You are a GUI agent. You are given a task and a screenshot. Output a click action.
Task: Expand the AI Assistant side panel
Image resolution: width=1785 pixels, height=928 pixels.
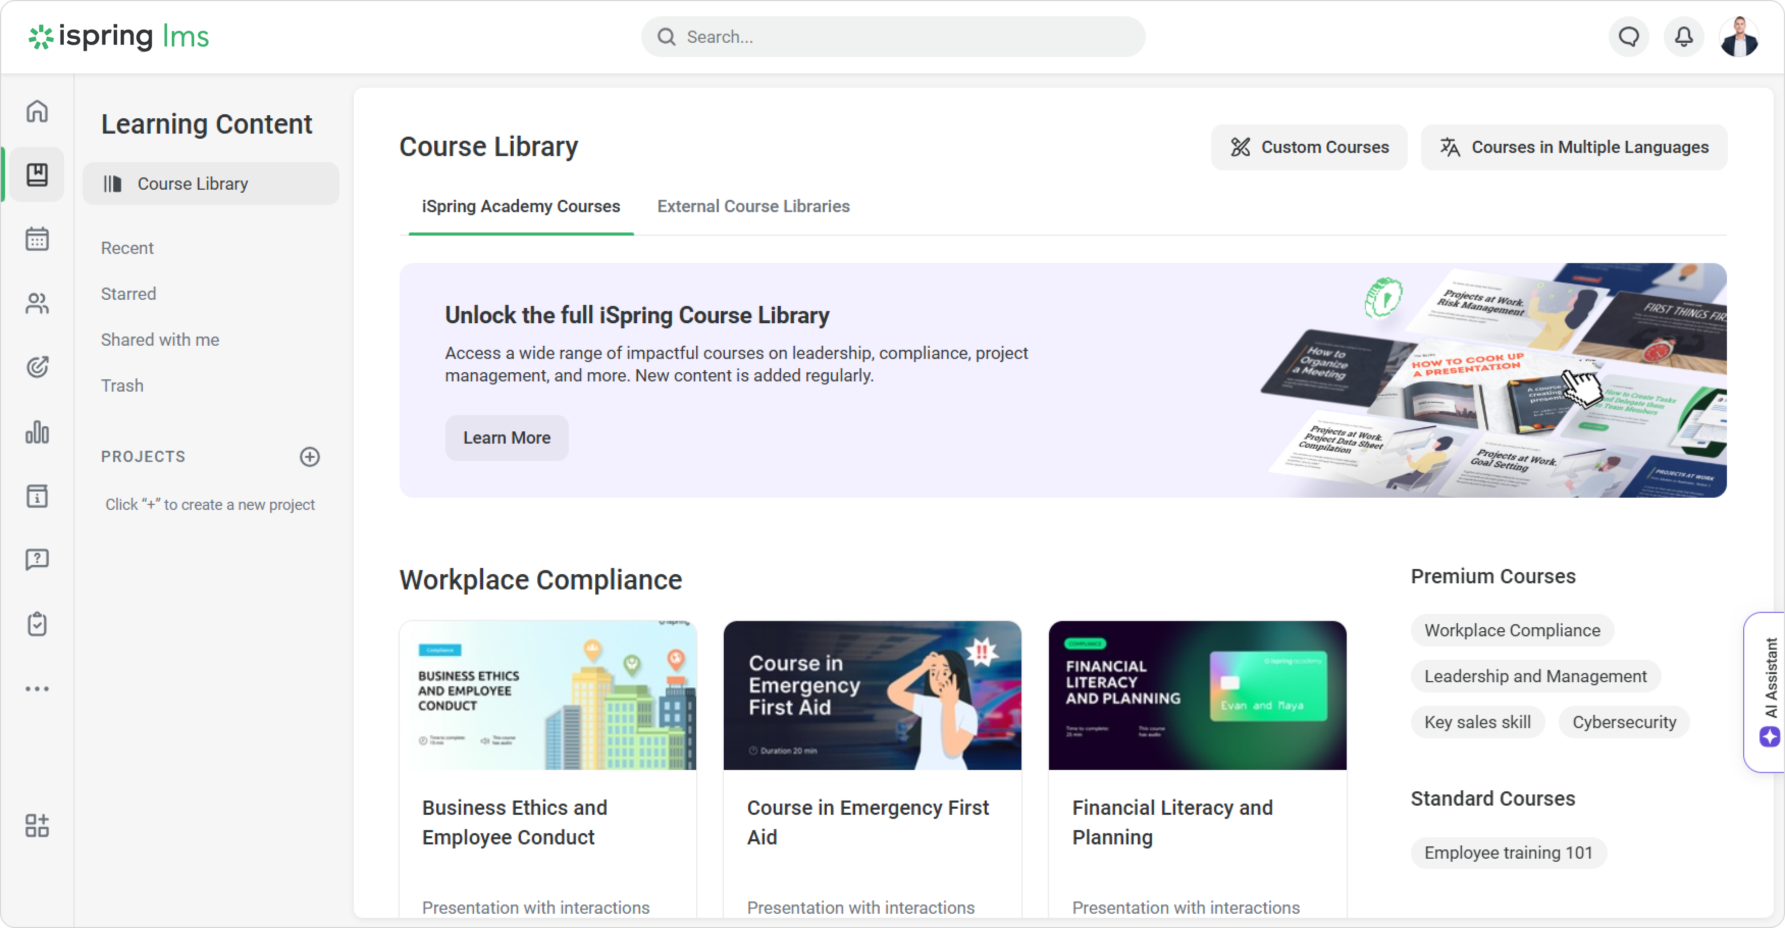coord(1767,692)
